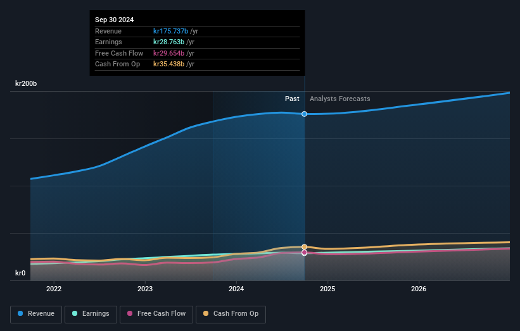Viewport: 520px width, 331px height.
Task: Click the Free Cash Flow row label in tooltip
Action: [x=119, y=53]
